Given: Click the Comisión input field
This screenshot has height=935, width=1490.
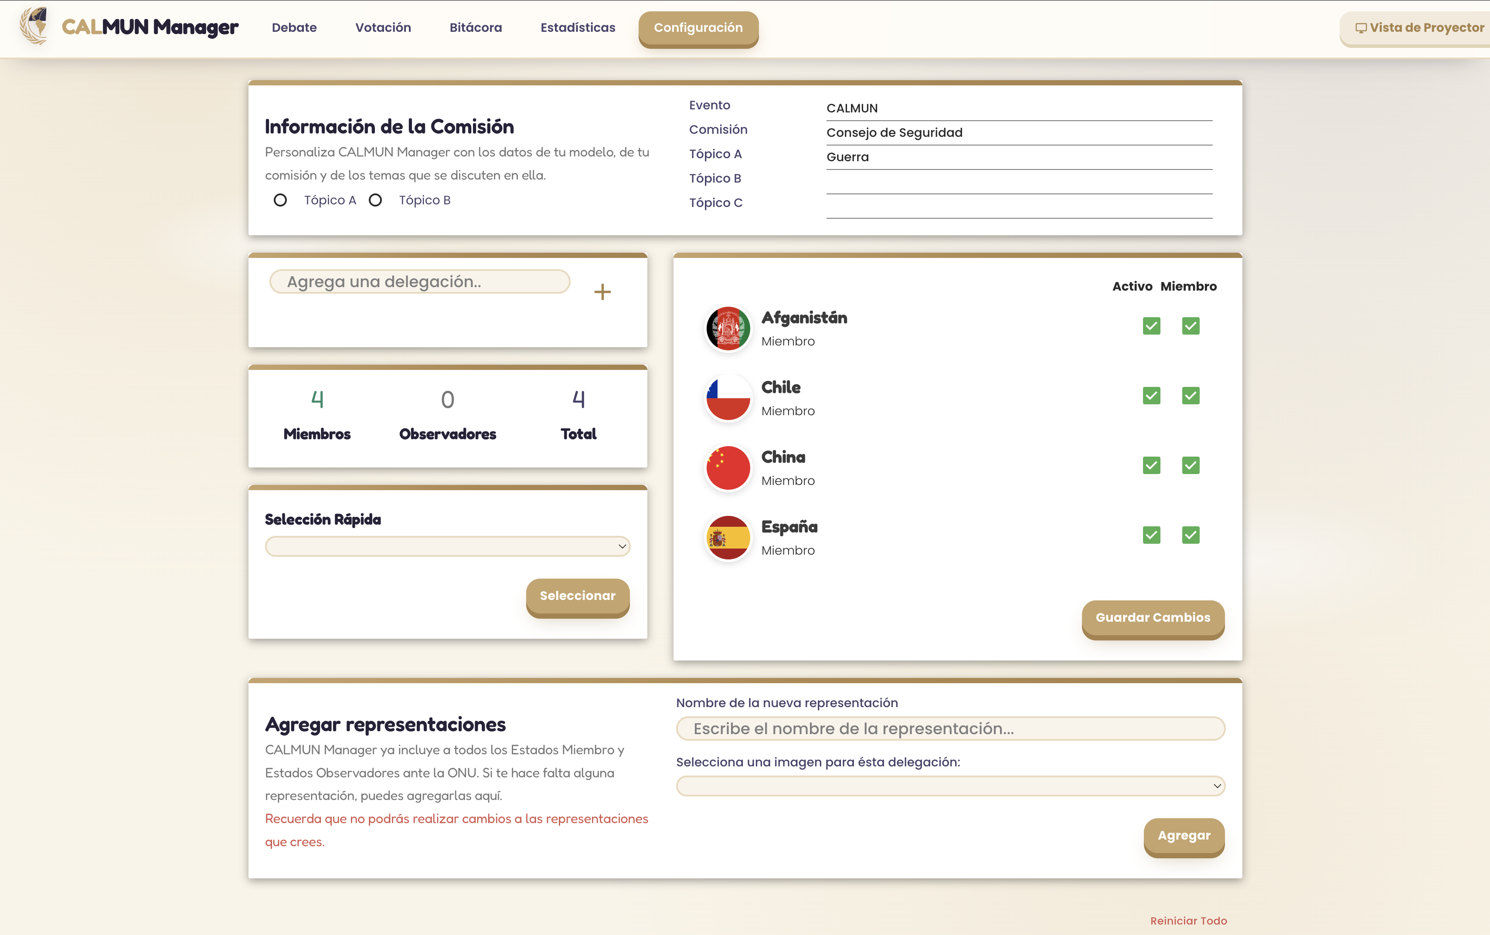Looking at the screenshot, I should click(x=1019, y=132).
